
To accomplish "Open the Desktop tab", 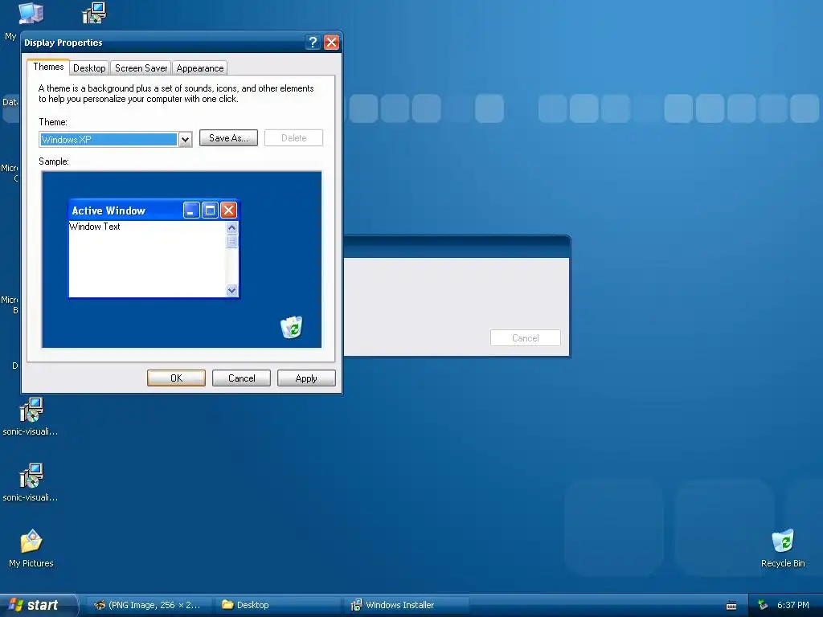I will coord(89,68).
